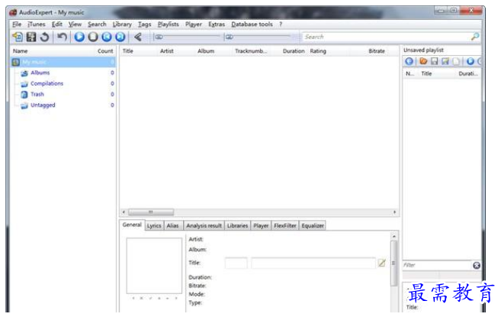Open the ? help menu

click(x=281, y=24)
